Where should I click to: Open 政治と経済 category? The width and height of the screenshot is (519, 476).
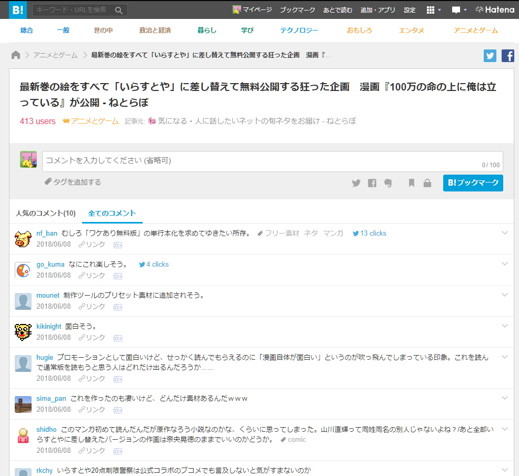click(x=155, y=31)
